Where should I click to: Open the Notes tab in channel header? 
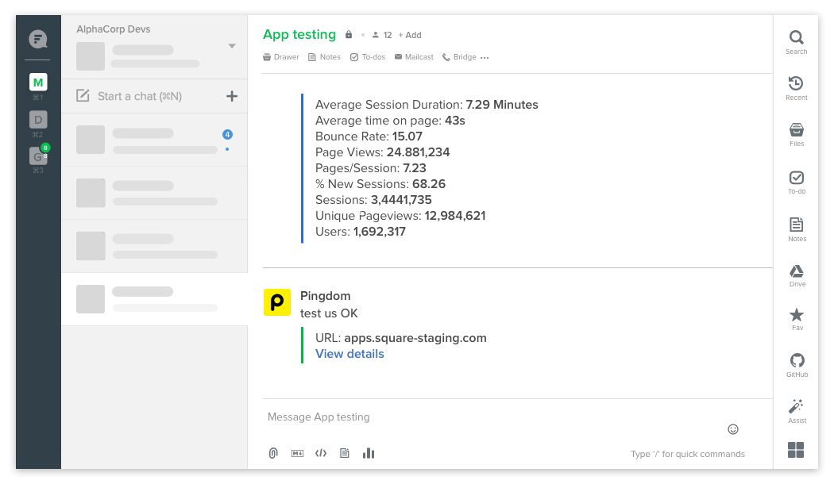pyautogui.click(x=324, y=57)
